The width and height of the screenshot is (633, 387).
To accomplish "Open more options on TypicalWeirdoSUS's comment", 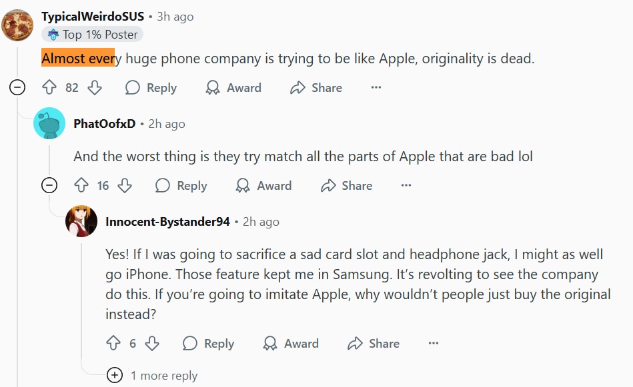I will [x=376, y=87].
